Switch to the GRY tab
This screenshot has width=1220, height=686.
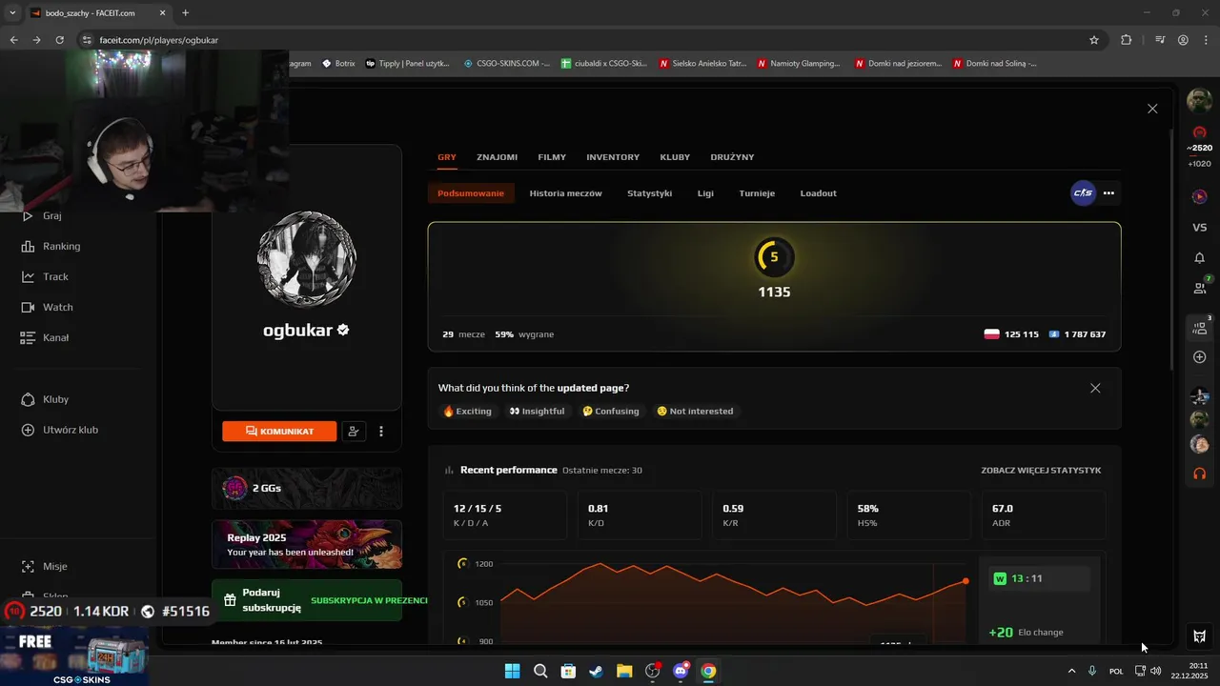click(447, 157)
